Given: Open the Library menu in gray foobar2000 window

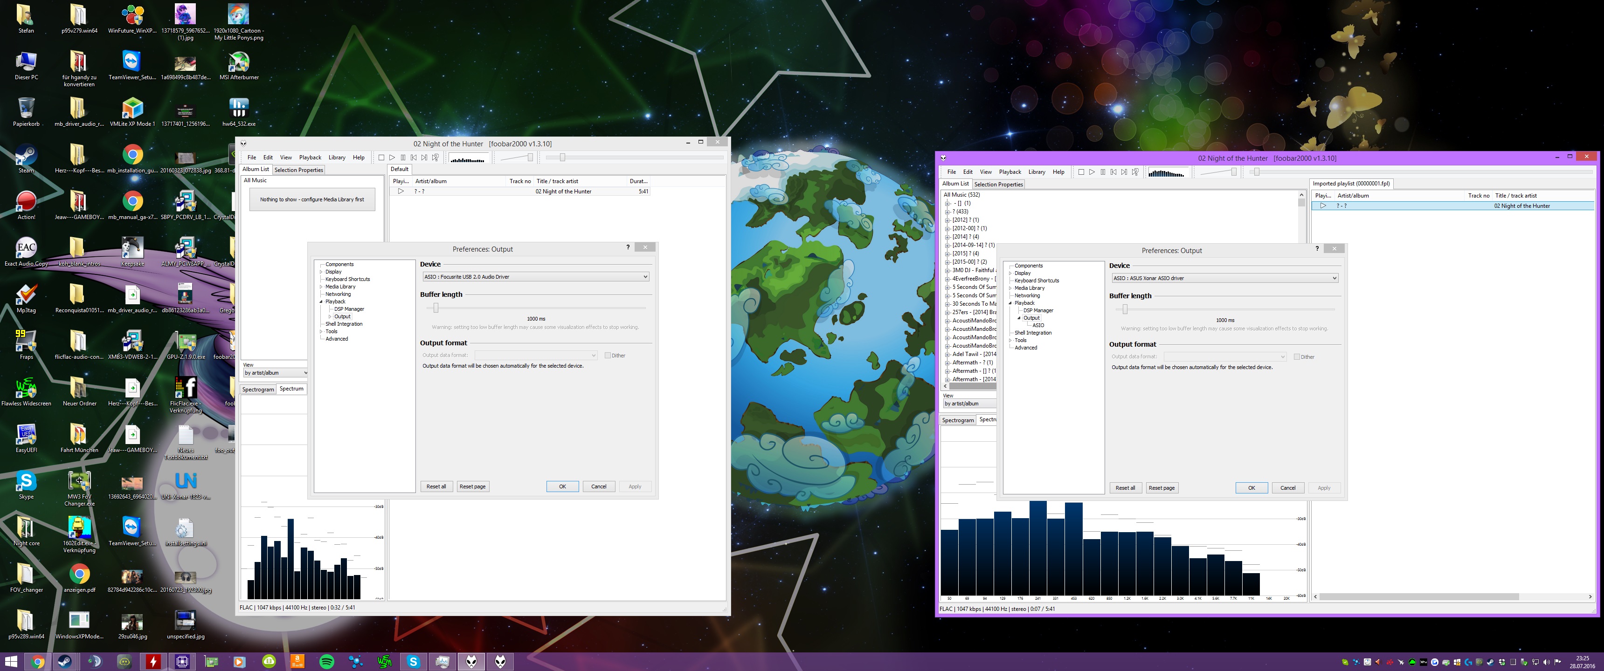Looking at the screenshot, I should click(x=337, y=157).
